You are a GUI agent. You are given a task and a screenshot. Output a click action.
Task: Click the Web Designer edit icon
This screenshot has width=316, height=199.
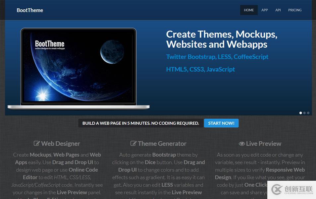click(x=37, y=144)
